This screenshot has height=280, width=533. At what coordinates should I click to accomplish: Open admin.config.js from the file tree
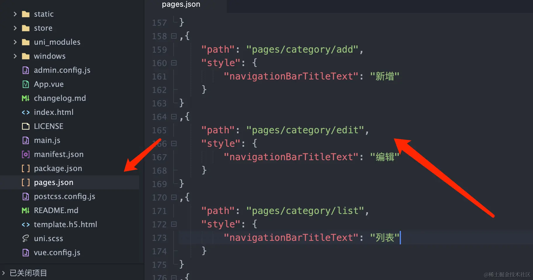point(62,70)
